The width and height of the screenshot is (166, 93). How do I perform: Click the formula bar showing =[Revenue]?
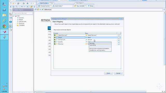click(x=103, y=10)
